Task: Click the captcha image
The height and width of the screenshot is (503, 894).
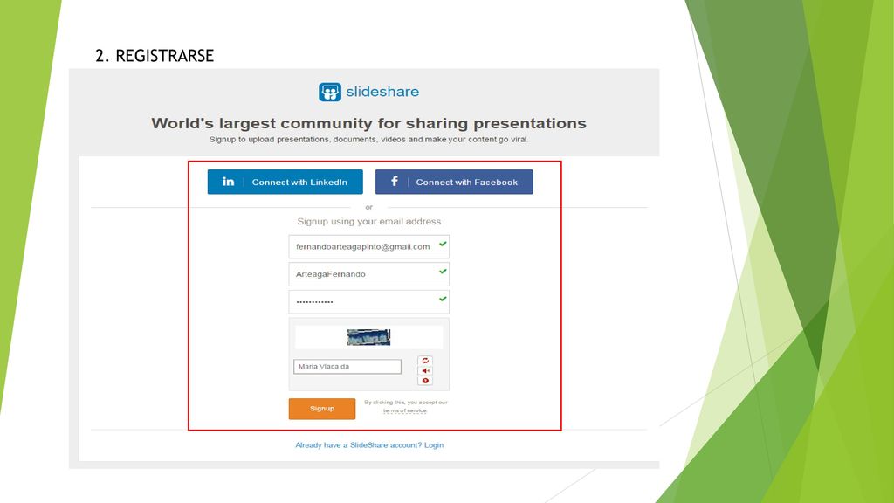Action: pos(368,337)
